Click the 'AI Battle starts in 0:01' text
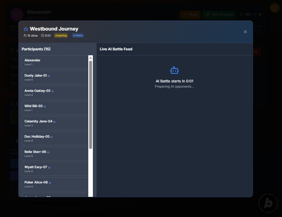Screen dimensions: 282x217 174,81
